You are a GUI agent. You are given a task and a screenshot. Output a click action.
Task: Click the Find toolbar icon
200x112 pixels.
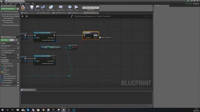[43, 8]
